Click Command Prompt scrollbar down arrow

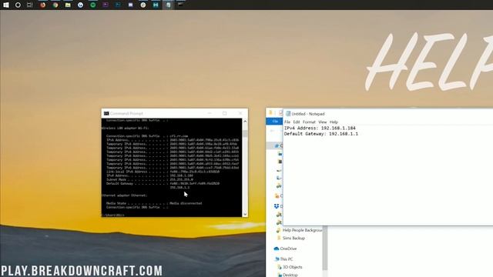click(x=245, y=214)
